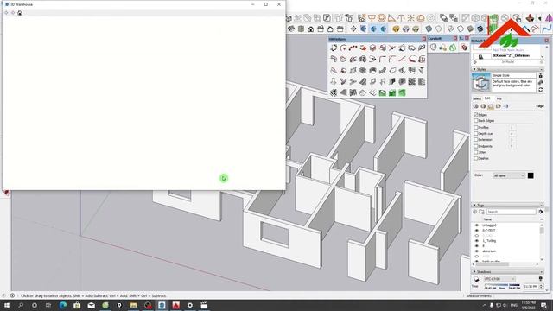Image resolution: width=553 pixels, height=311 pixels.
Task: Switch to the Select tab in Styles
Action: point(476,98)
